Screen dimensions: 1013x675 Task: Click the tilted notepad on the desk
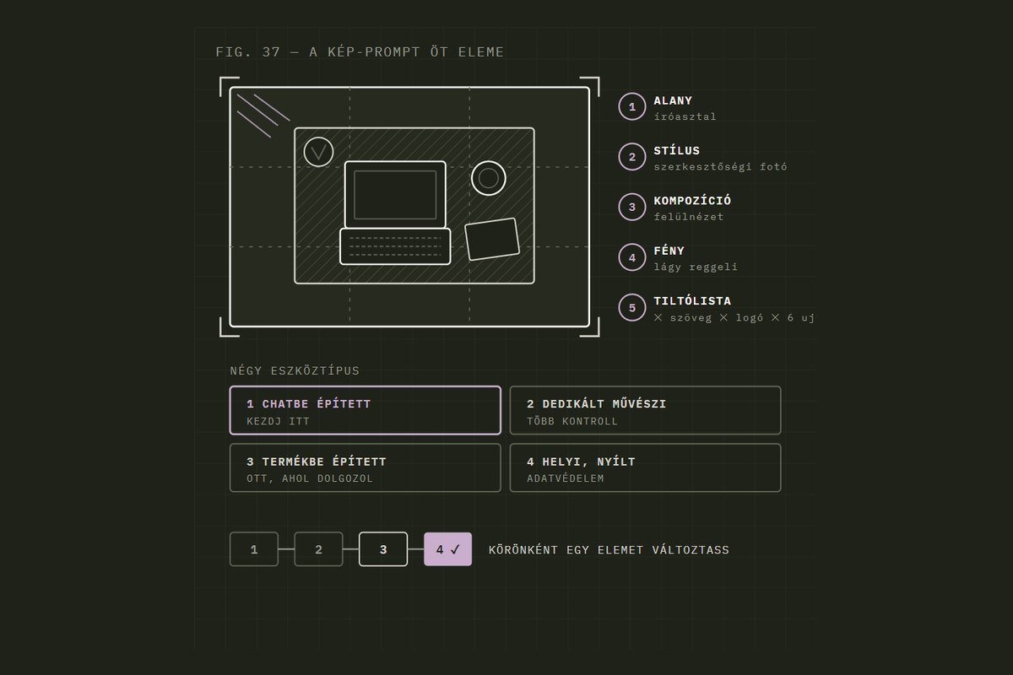(x=492, y=239)
